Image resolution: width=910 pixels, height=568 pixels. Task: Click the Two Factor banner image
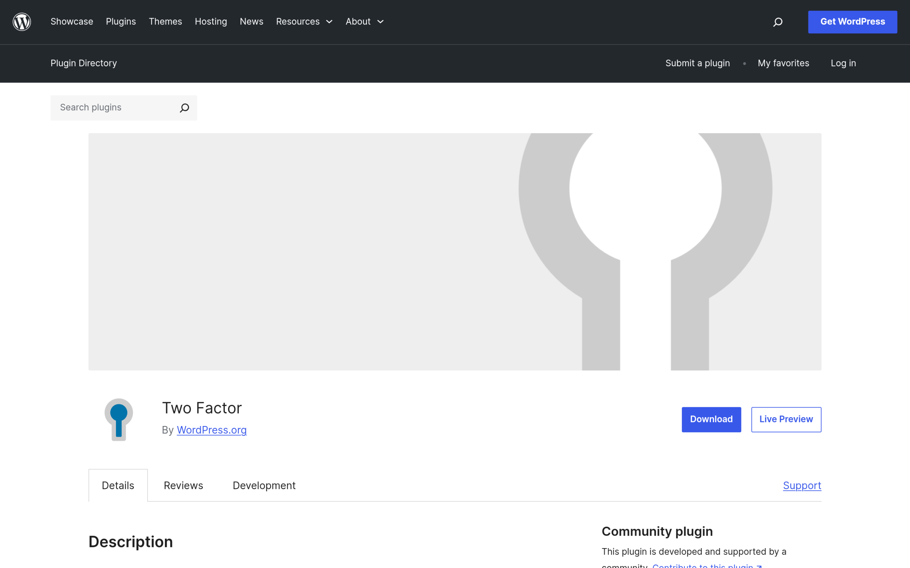pyautogui.click(x=455, y=252)
